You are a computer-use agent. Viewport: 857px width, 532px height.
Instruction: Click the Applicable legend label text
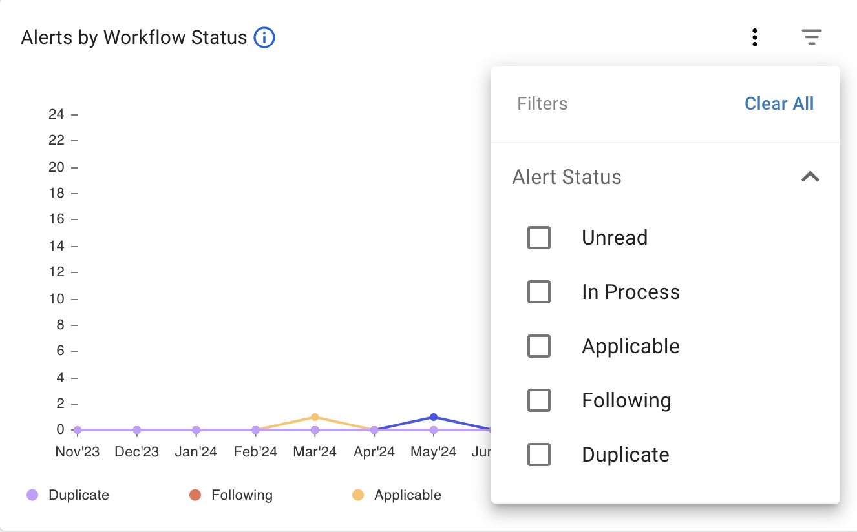(x=407, y=495)
